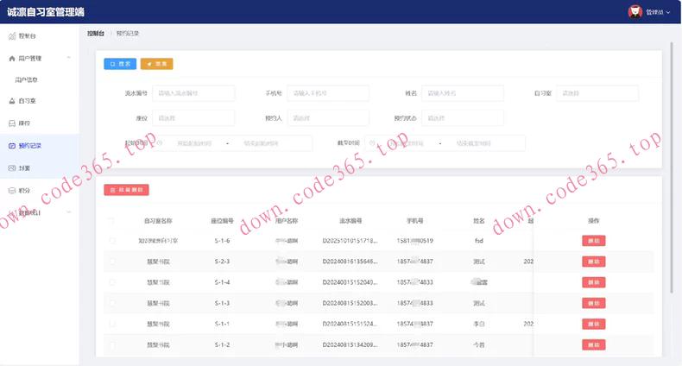The image size is (682, 366).
Task: Go to 控制台 in the breadcrumb
Action: pyautogui.click(x=96, y=33)
